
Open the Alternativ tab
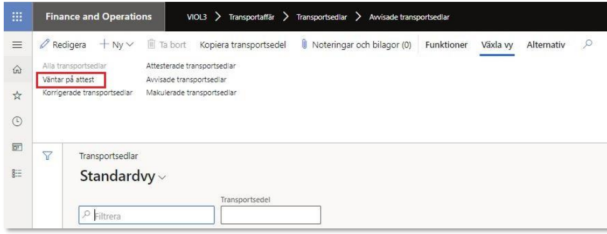[546, 45]
